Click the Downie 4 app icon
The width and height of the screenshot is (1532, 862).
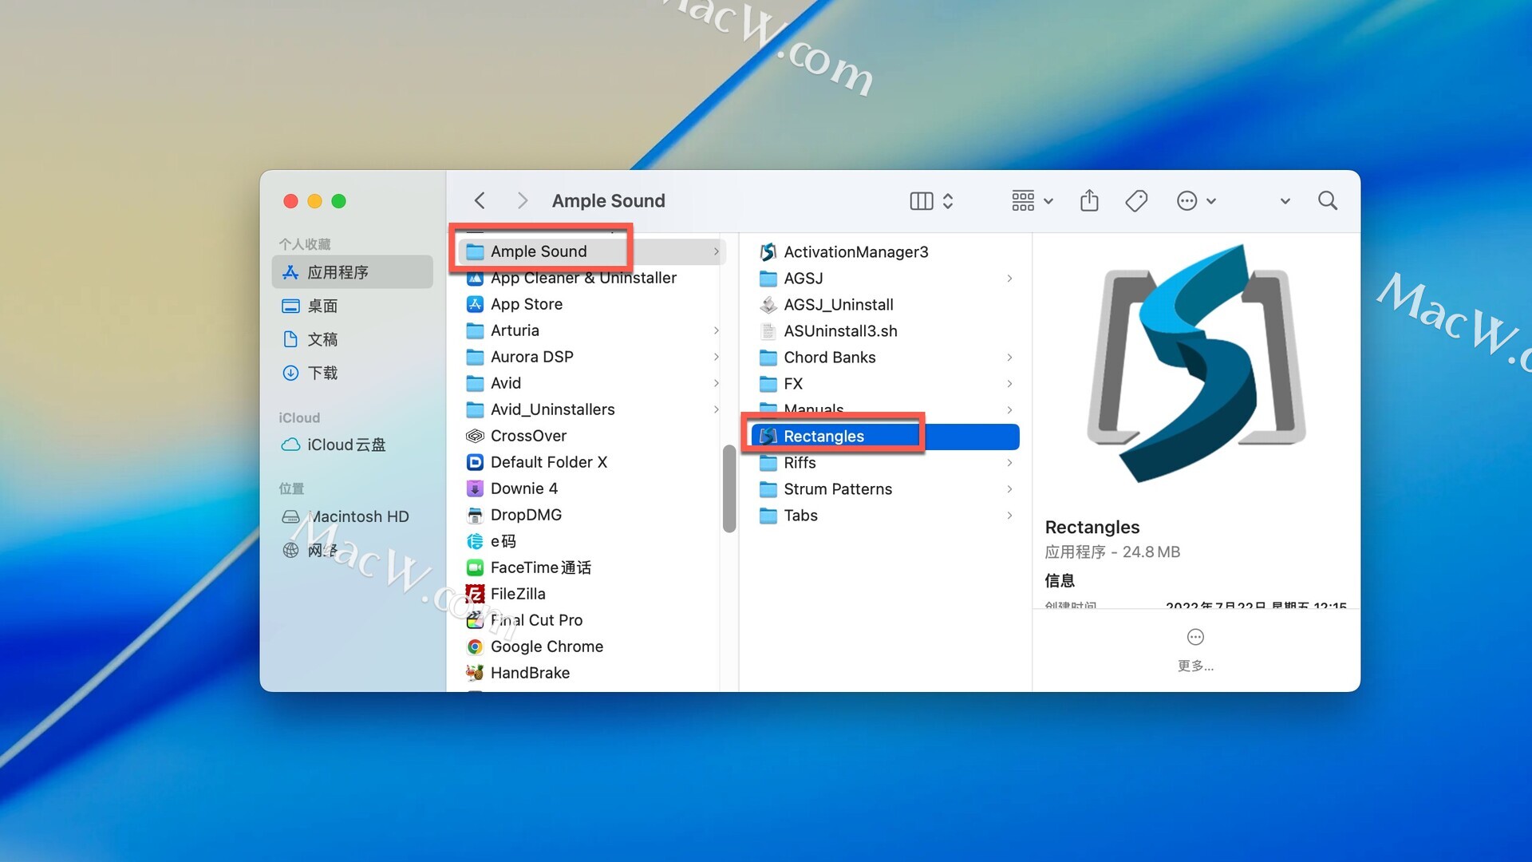tap(475, 488)
